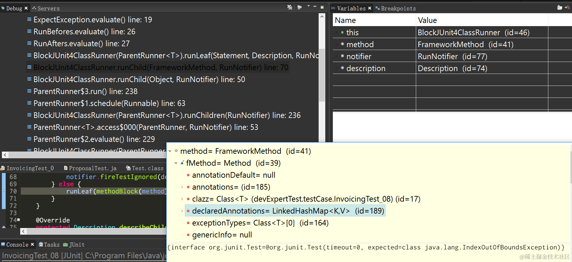
Task: Select value Description (id=74)
Action: (x=452, y=68)
